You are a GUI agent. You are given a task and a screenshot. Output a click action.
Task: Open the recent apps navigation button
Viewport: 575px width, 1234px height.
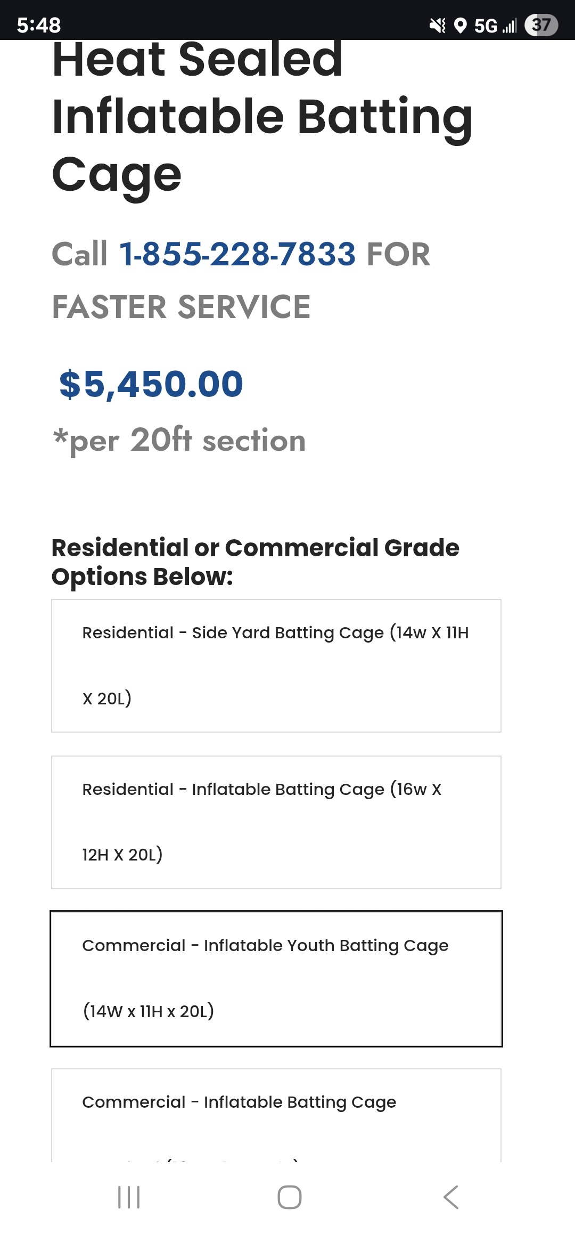(129, 1197)
